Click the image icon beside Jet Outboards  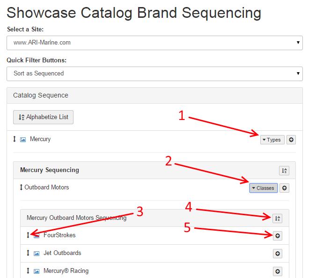[37, 254]
